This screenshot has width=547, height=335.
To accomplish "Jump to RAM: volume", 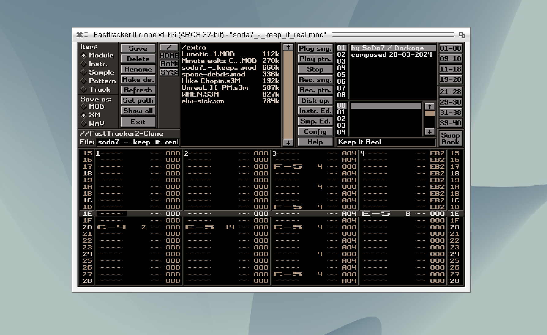I will click(169, 64).
